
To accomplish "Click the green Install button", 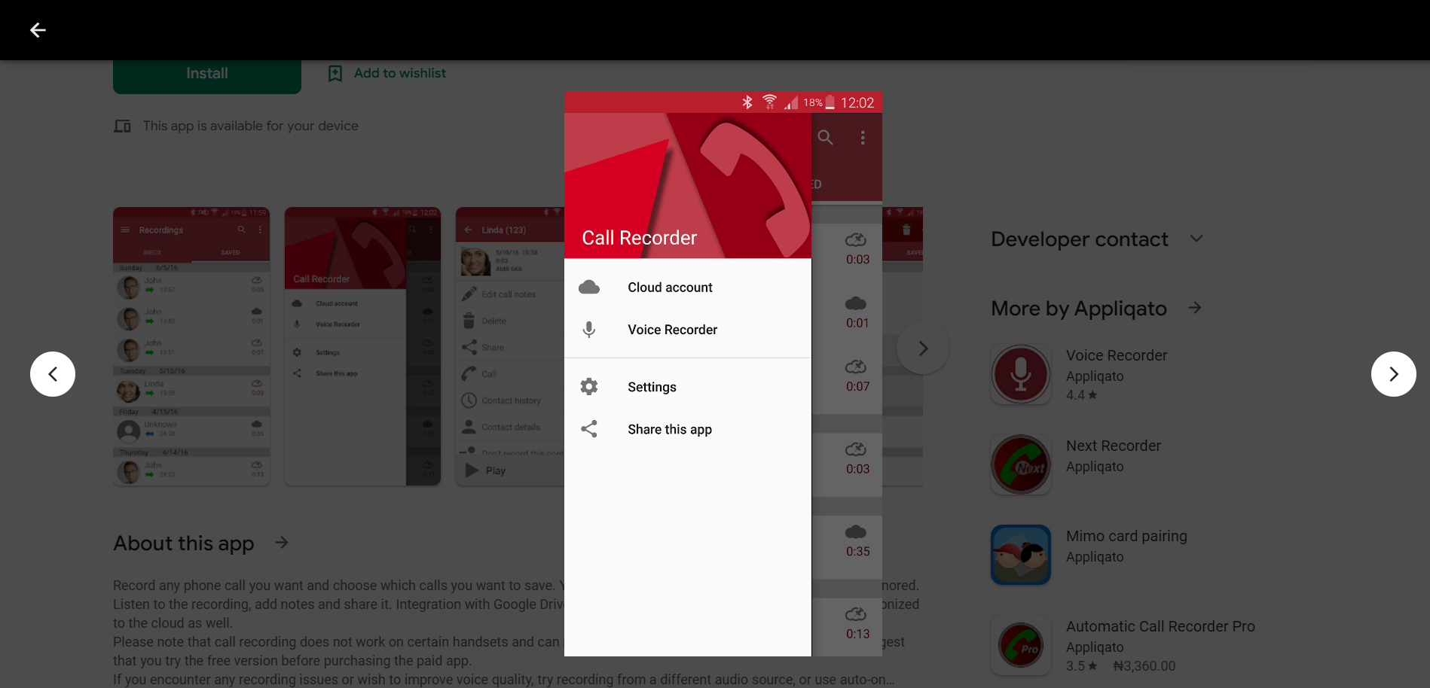I will (x=207, y=74).
